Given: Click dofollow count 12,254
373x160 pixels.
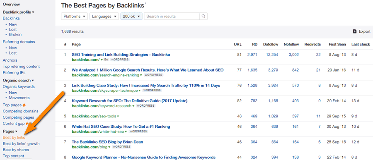Looking at the screenshot, I should click(272, 55).
